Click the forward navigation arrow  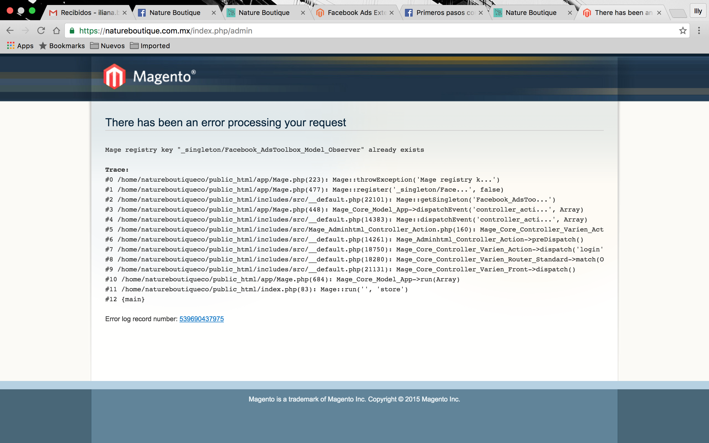pyautogui.click(x=24, y=31)
